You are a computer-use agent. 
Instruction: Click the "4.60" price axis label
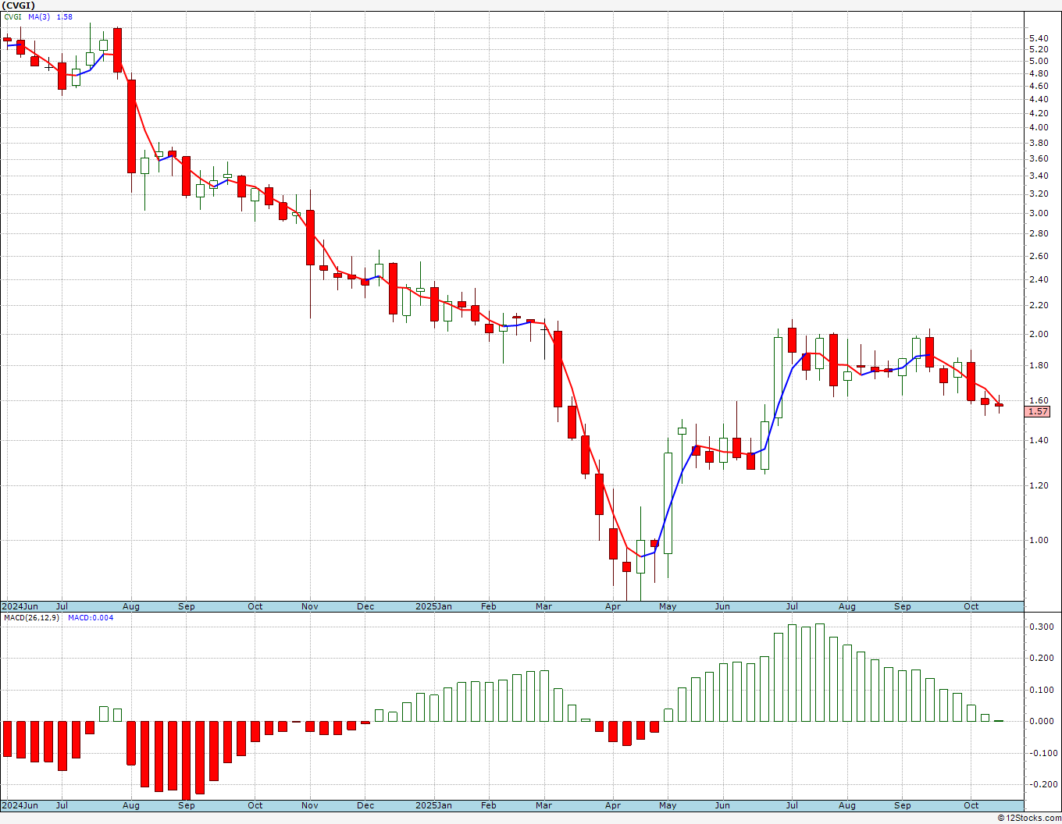coord(1039,86)
